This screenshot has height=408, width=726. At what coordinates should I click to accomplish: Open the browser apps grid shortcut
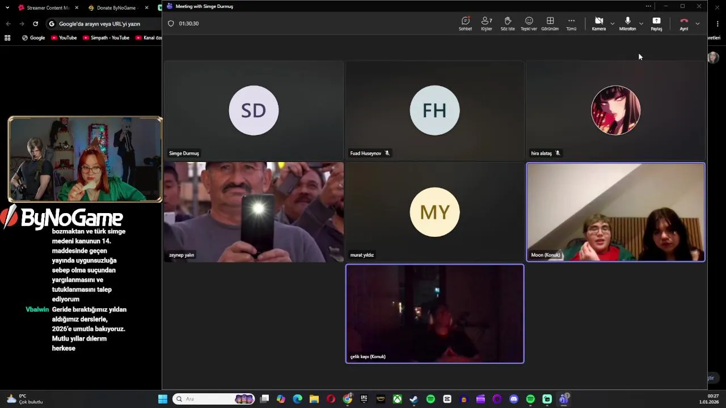pyautogui.click(x=7, y=38)
